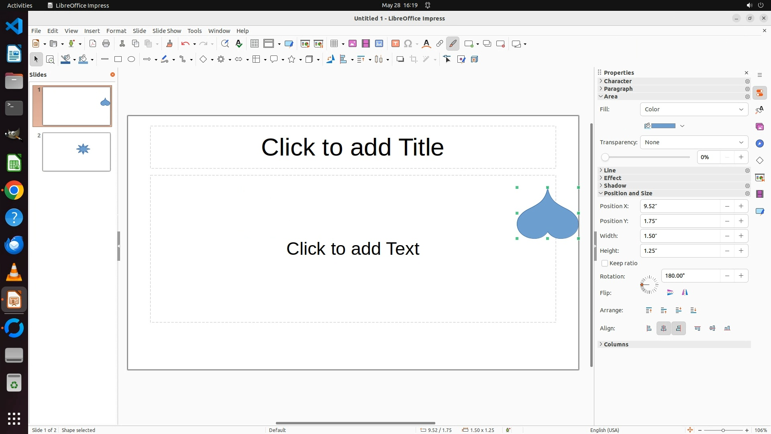The width and height of the screenshot is (771, 434).
Task: Open the Slide Show menu
Action: pos(167,31)
